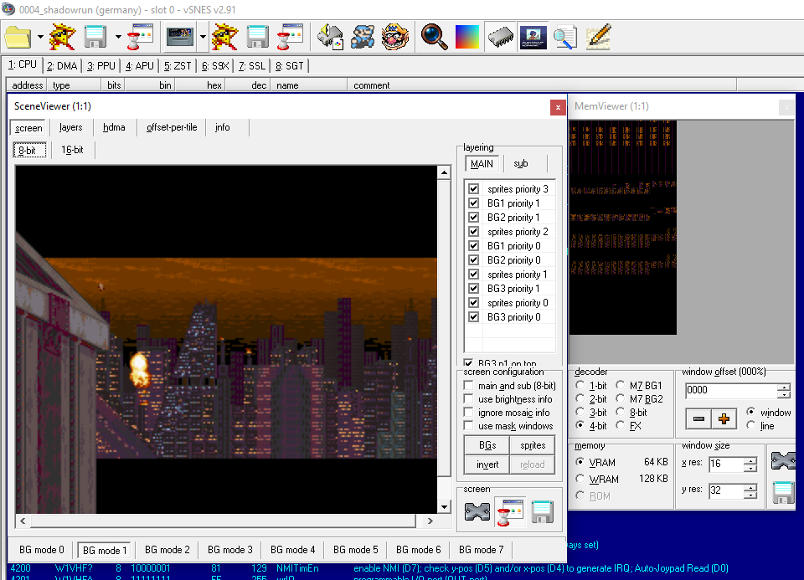
Task: Click the scene horizontal scrollbar right arrow
Action: click(430, 521)
